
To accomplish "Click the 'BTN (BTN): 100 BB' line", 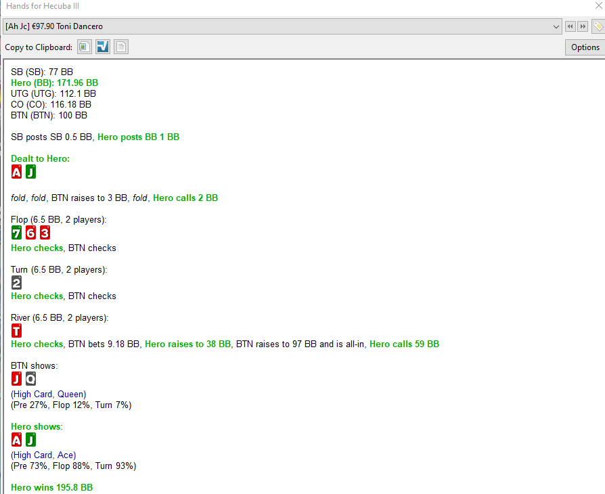I will click(x=49, y=116).
